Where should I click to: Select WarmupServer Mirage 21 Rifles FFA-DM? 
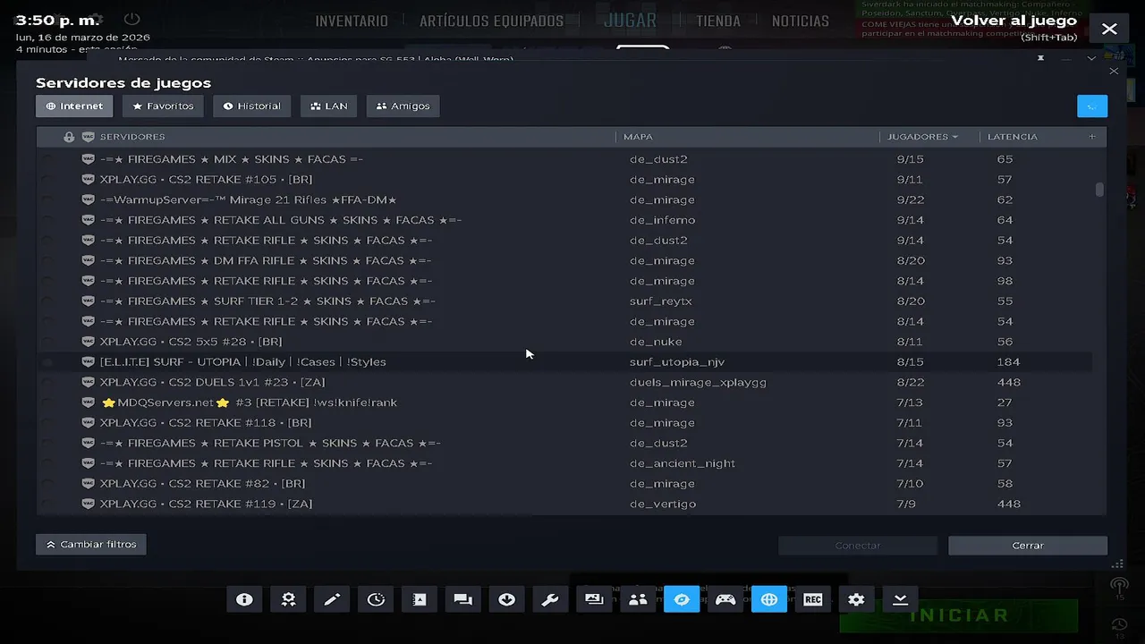click(x=564, y=199)
